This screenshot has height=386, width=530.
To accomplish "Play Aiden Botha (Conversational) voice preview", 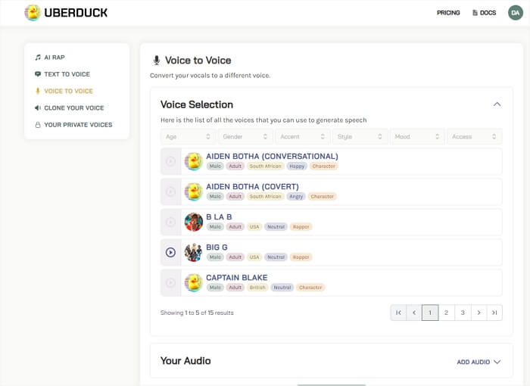I will [x=170, y=161].
